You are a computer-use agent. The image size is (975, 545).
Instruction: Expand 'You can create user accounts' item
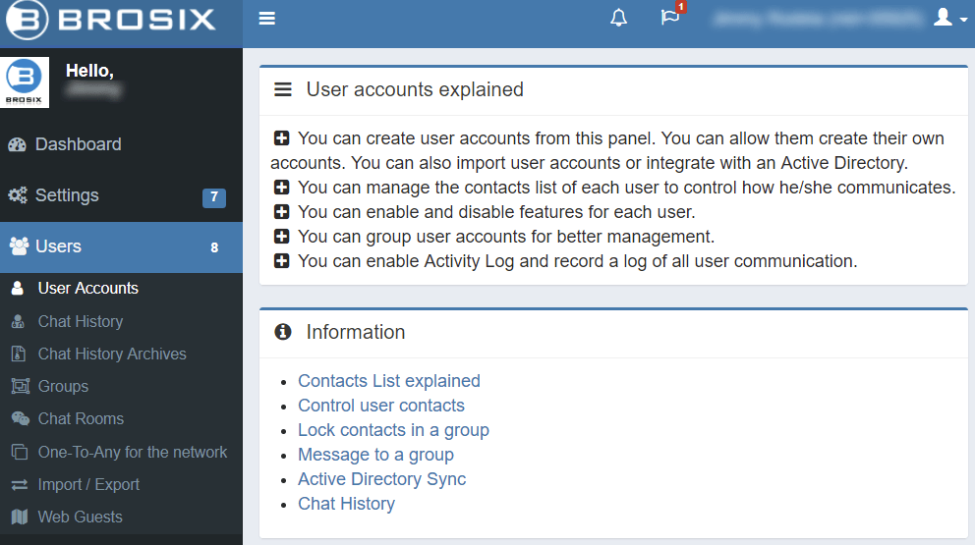coord(282,137)
